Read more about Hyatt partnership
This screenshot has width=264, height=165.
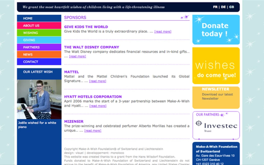point(98,106)
